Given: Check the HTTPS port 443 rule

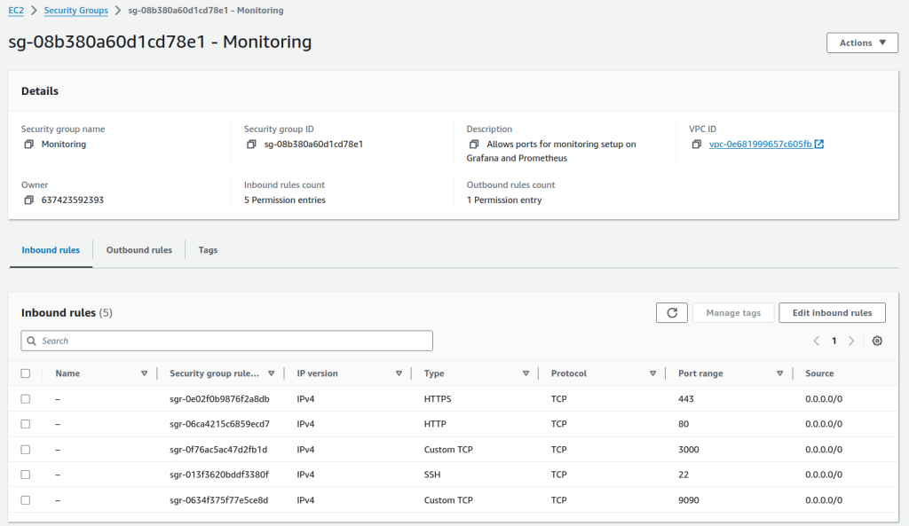Looking at the screenshot, I should pyautogui.click(x=26, y=398).
